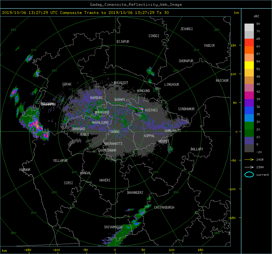
Task: Click the bottom axis '-100' km tick label
Action: pyautogui.click(x=56, y=250)
